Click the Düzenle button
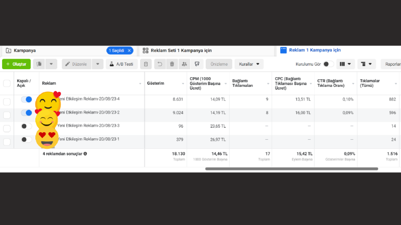Screen dimensions: 401x225 (76, 64)
